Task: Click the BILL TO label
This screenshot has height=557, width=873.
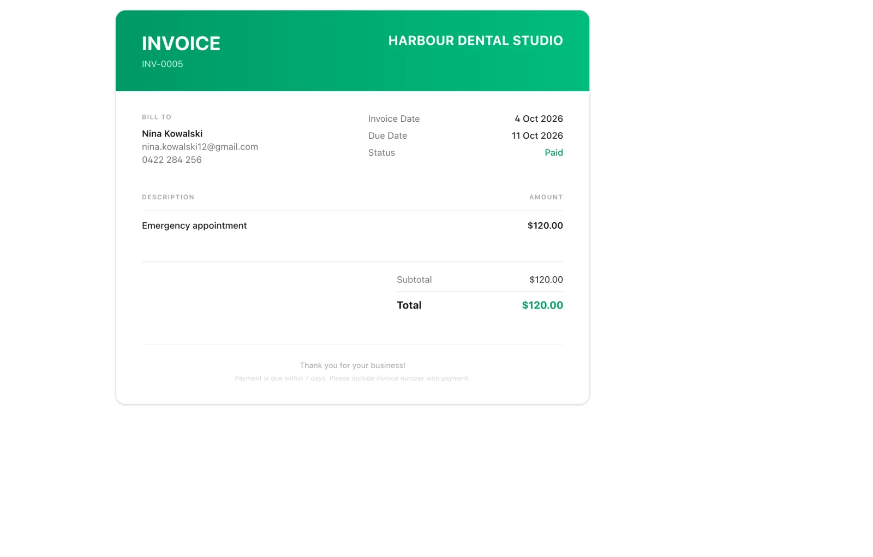Action: pos(157,117)
